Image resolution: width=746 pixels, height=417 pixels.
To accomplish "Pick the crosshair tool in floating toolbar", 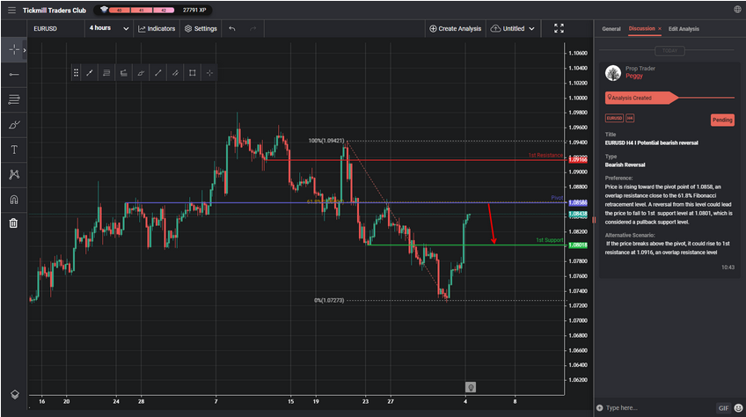I will click(209, 73).
